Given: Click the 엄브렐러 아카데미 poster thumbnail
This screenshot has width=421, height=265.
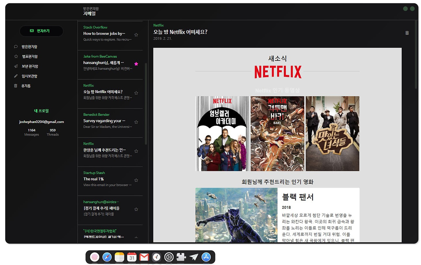Looking at the screenshot, I should [222, 133].
